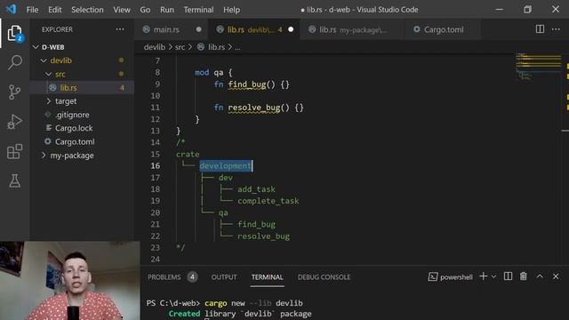Add a new terminal with plus
This screenshot has height=320, width=569.
484,276
